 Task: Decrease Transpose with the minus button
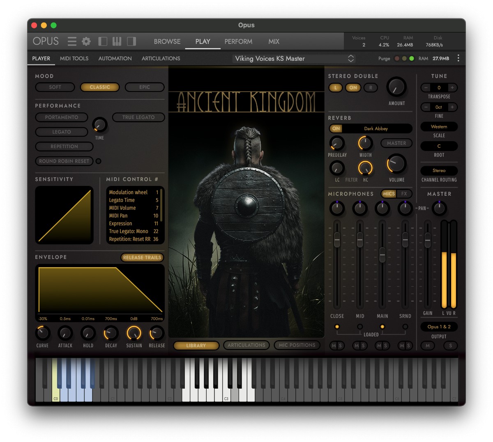pos(426,87)
